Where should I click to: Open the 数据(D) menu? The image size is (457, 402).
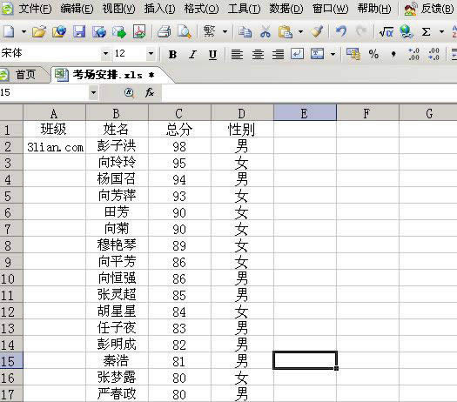286,9
